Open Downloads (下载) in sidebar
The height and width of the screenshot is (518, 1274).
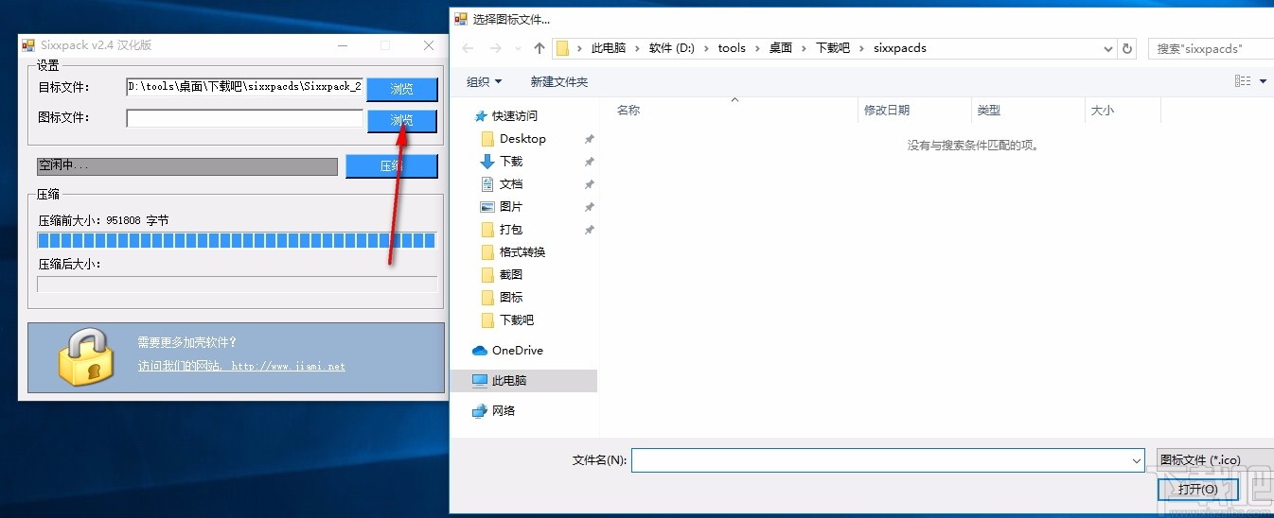[511, 161]
